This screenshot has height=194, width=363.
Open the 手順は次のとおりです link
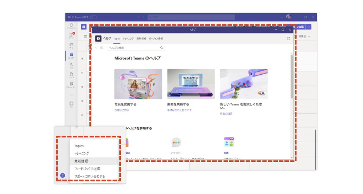point(179,110)
